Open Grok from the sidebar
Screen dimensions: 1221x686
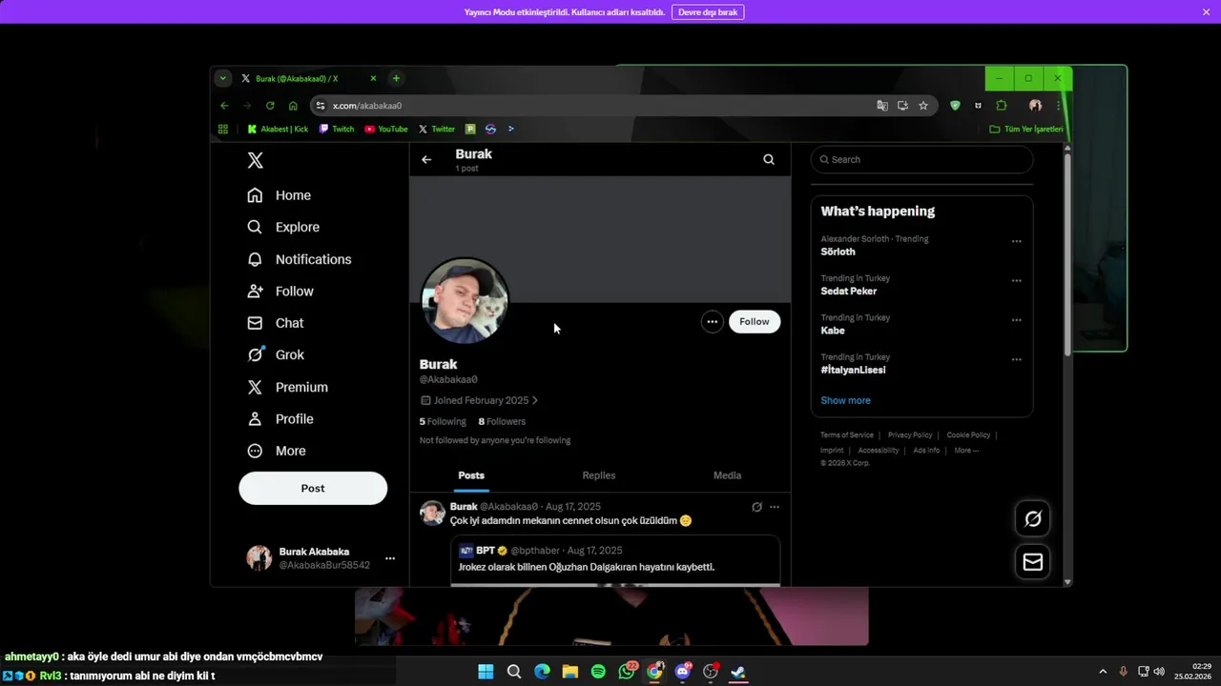point(276,354)
